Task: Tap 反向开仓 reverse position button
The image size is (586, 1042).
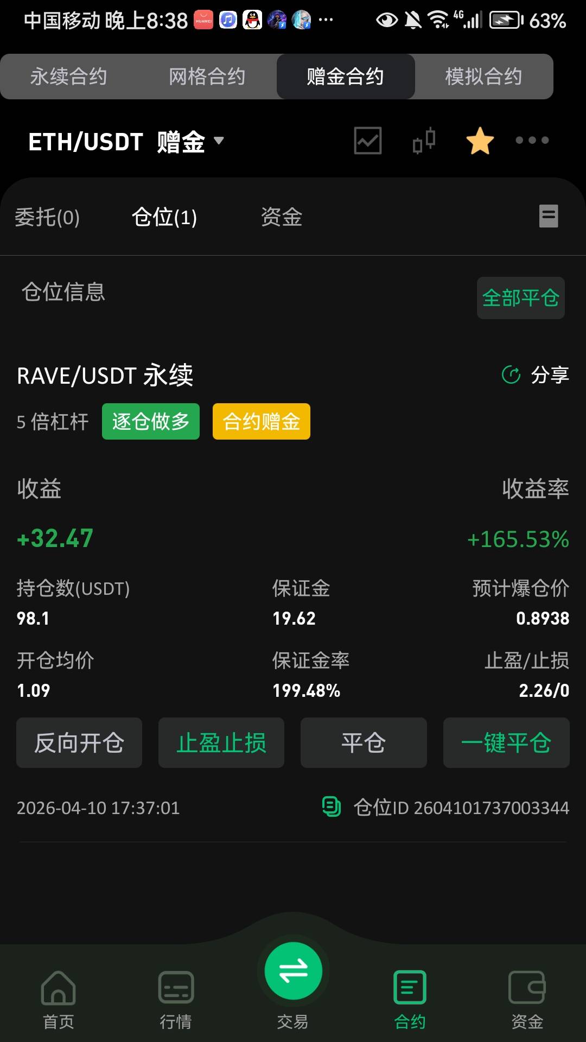Action: click(x=79, y=742)
